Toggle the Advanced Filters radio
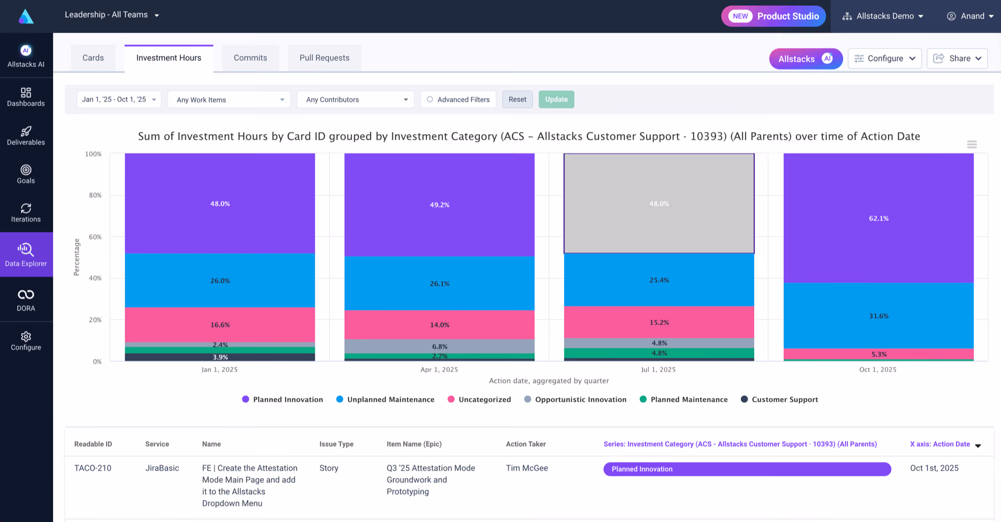 point(430,99)
